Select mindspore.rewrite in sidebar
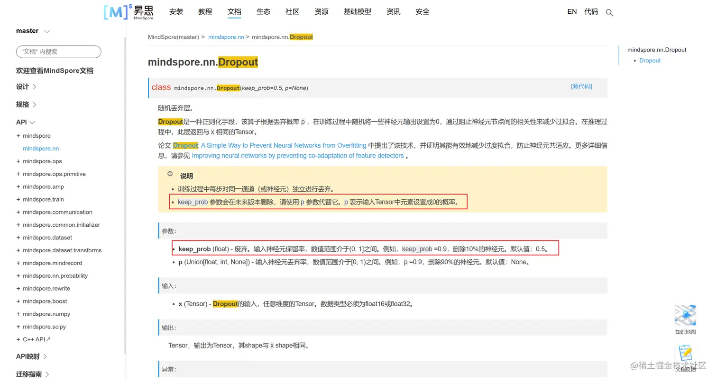 46,289
